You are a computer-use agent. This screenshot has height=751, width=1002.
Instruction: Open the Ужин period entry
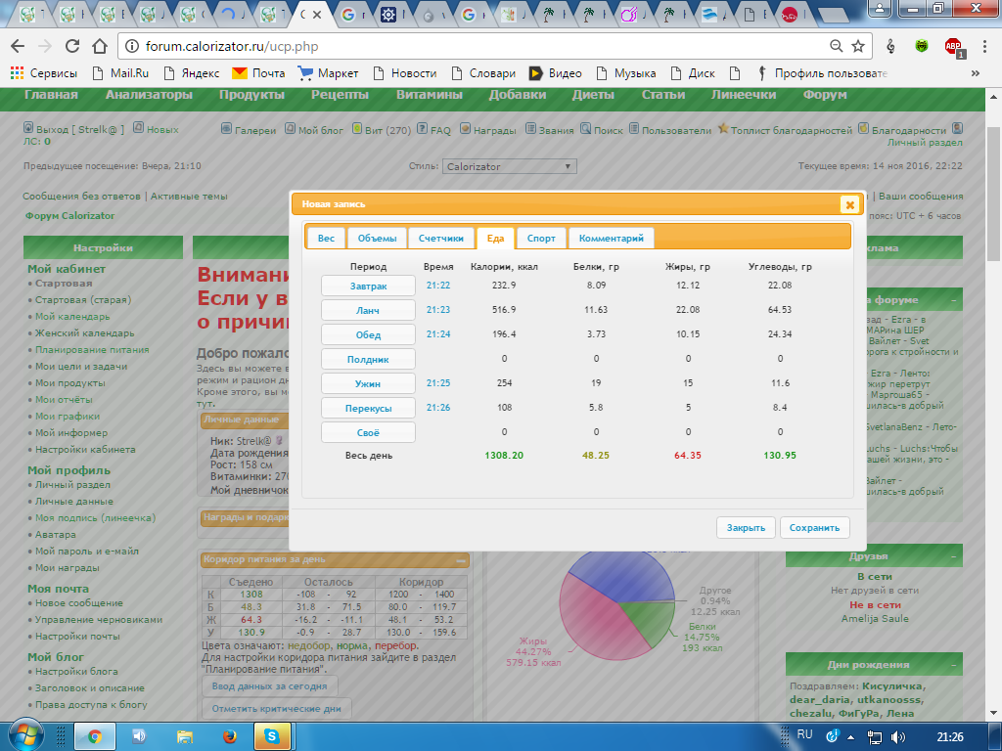[x=368, y=383]
